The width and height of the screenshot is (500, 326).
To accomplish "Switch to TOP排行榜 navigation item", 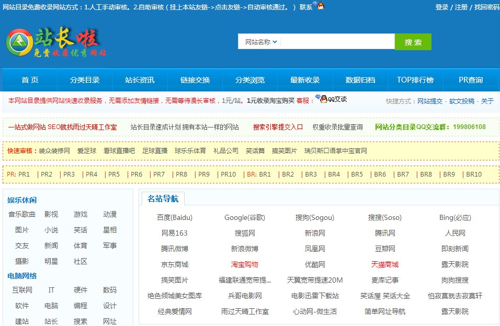I will [414, 79].
